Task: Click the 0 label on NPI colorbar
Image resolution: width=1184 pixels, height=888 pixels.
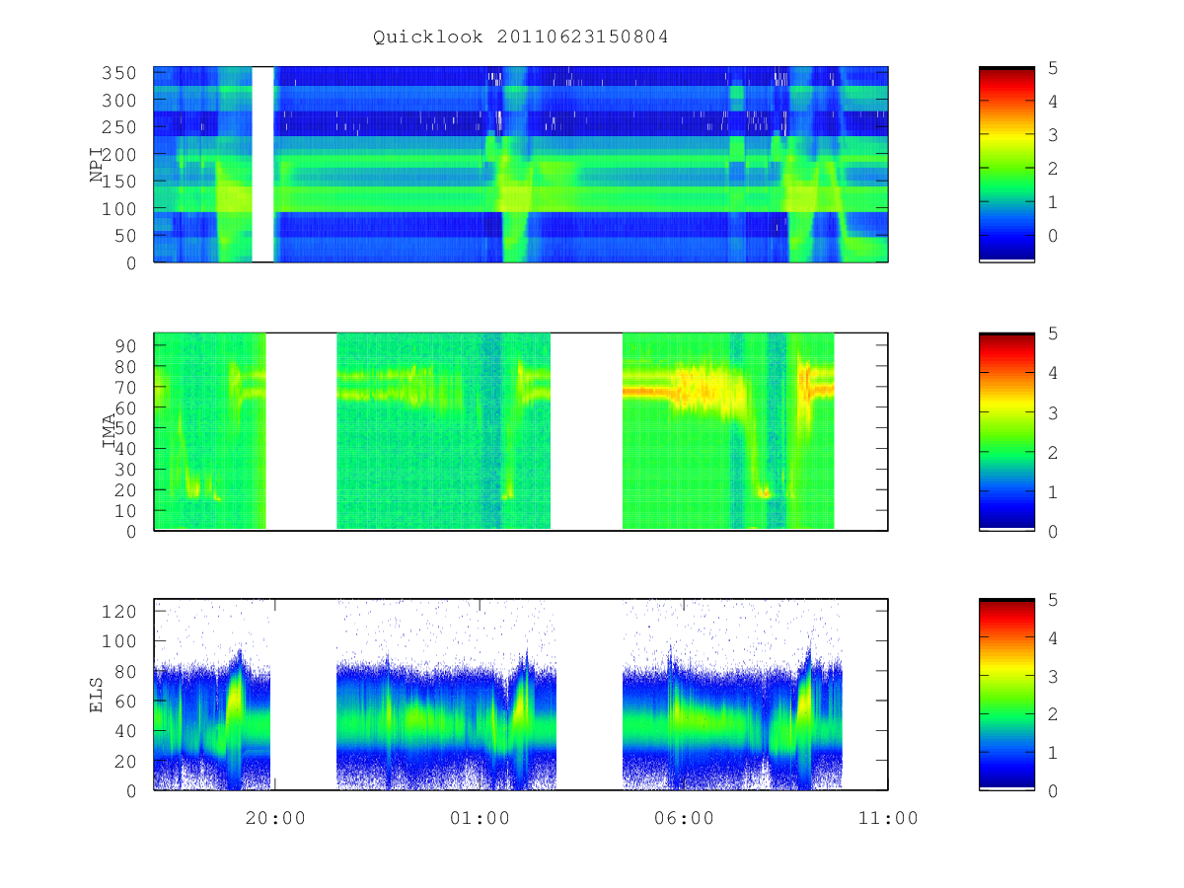Action: coord(1054,236)
